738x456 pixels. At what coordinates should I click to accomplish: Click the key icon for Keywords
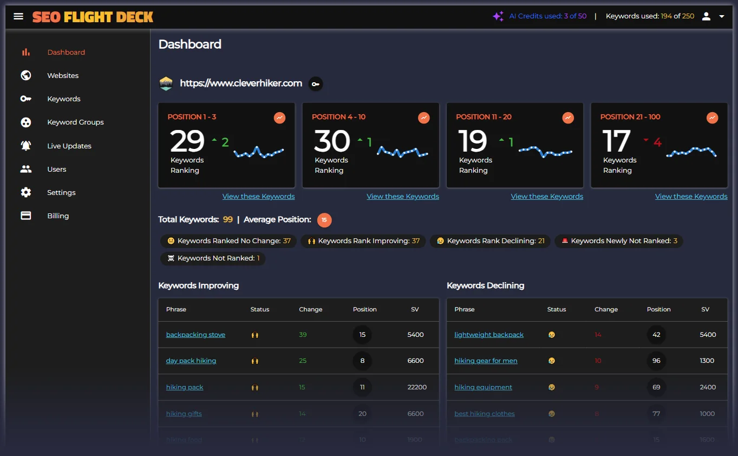(25, 99)
